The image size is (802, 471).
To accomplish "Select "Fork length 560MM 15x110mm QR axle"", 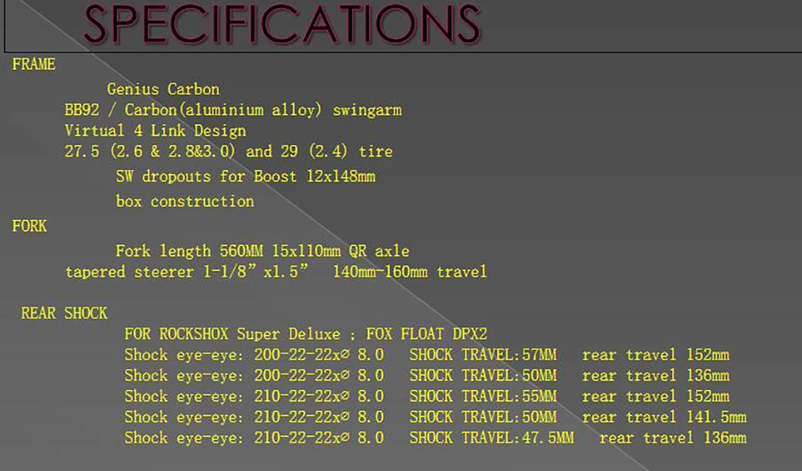I will tap(262, 251).
